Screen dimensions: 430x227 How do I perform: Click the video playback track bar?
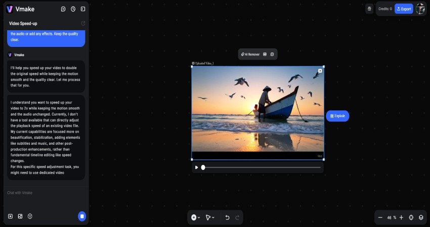pyautogui.click(x=262, y=167)
